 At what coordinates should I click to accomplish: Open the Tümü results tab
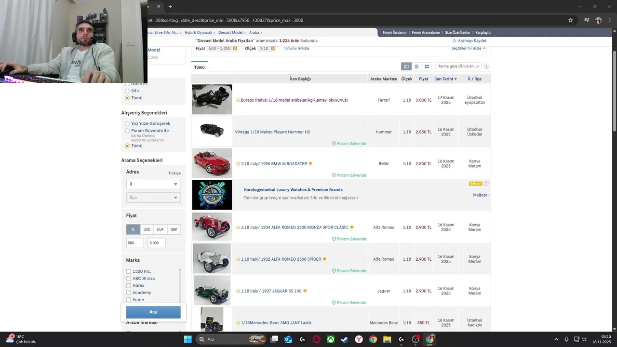200,67
